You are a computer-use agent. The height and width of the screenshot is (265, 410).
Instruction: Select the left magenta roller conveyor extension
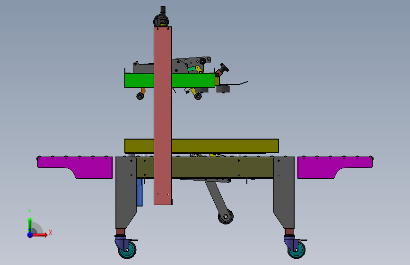(x=75, y=167)
